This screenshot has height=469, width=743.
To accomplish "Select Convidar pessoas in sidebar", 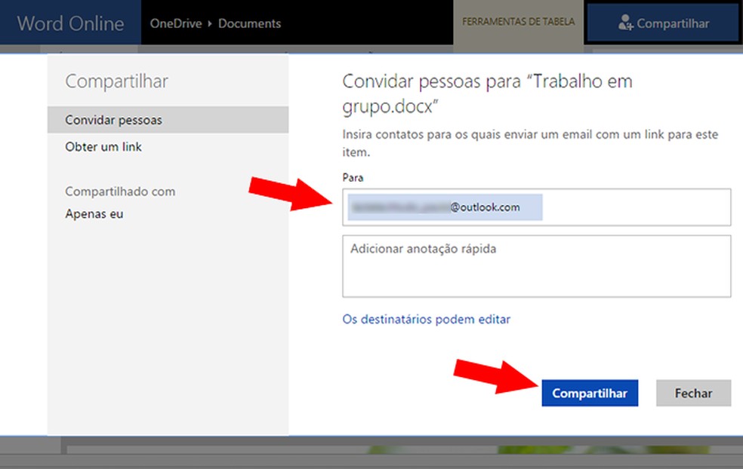I will 168,120.
